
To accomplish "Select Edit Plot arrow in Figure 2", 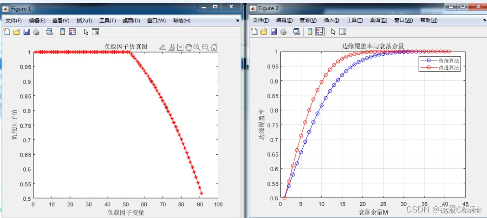I will tap(334, 32).
